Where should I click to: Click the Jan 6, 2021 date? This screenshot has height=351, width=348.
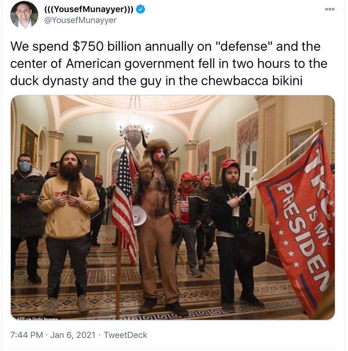[73, 335]
